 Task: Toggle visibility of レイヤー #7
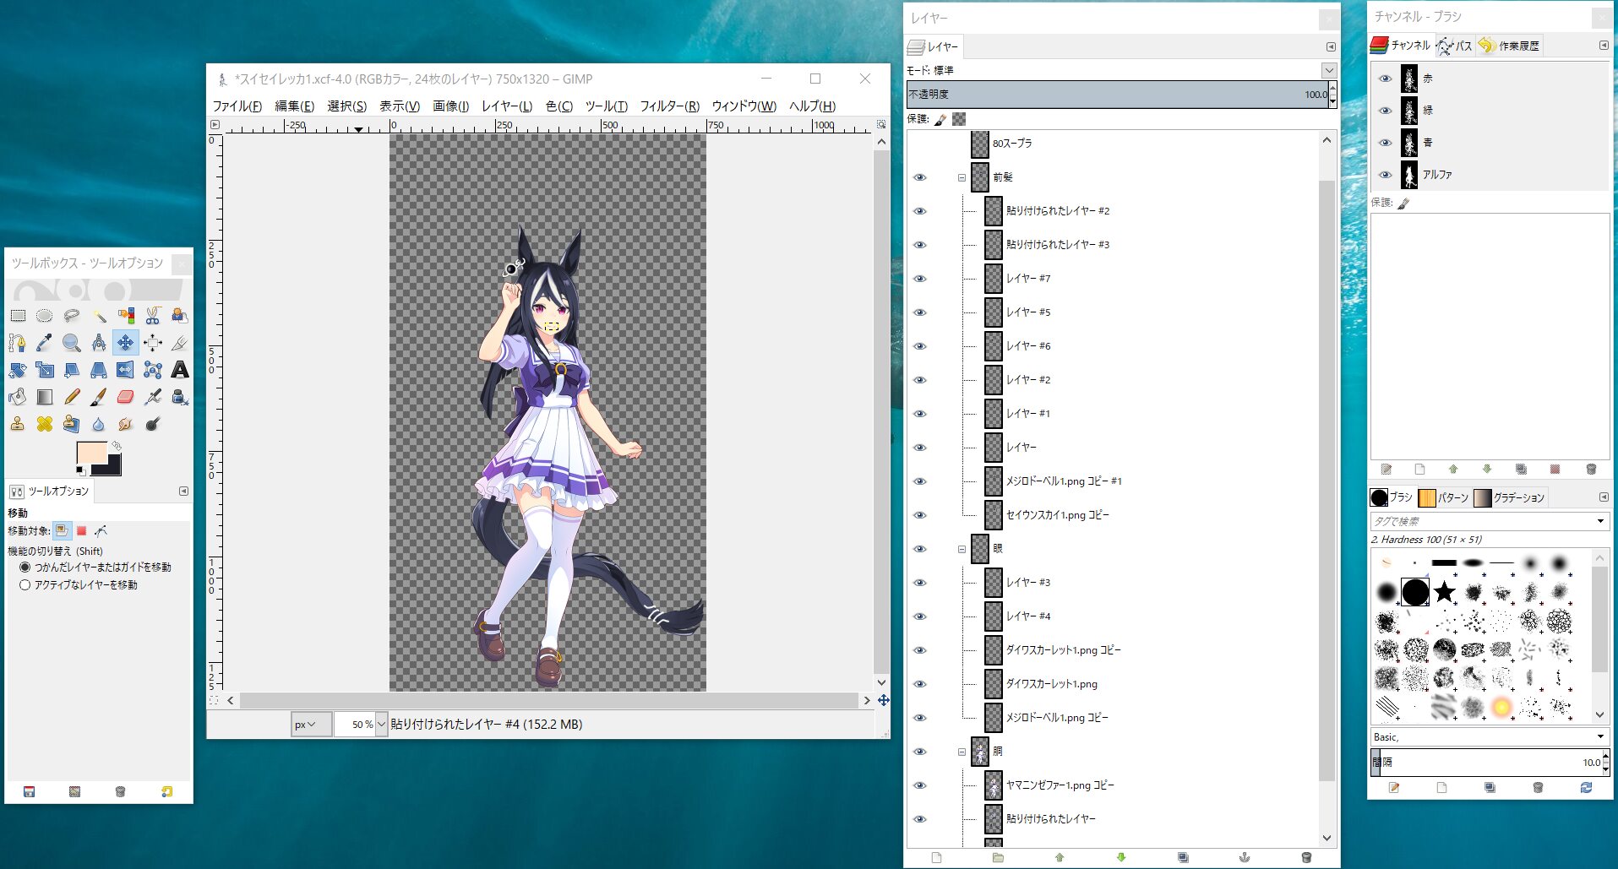point(920,279)
